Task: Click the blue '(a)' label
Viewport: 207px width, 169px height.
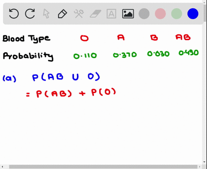Action: 9,78
